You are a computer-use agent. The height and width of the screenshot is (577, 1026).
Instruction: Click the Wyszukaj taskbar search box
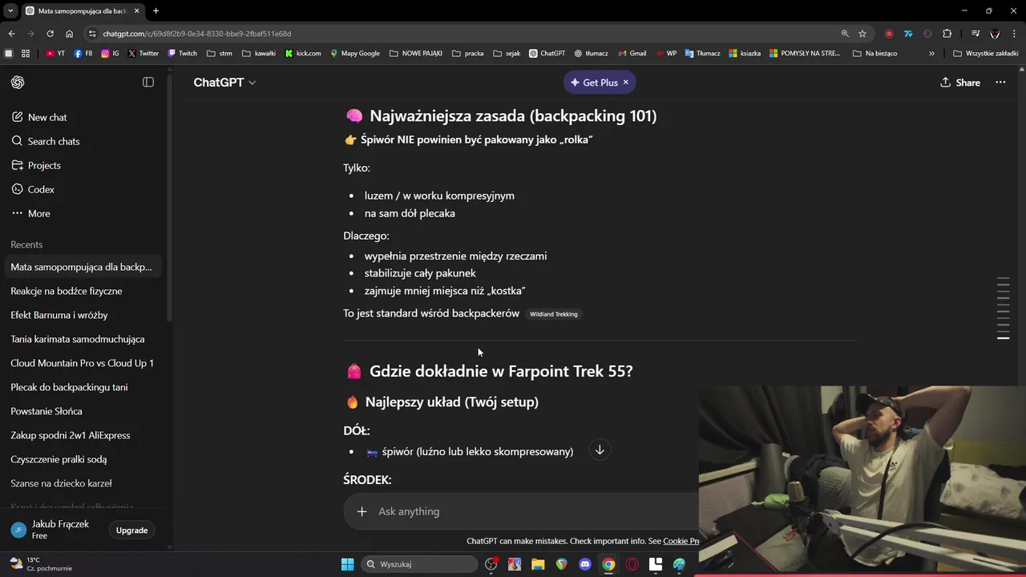[x=418, y=564]
